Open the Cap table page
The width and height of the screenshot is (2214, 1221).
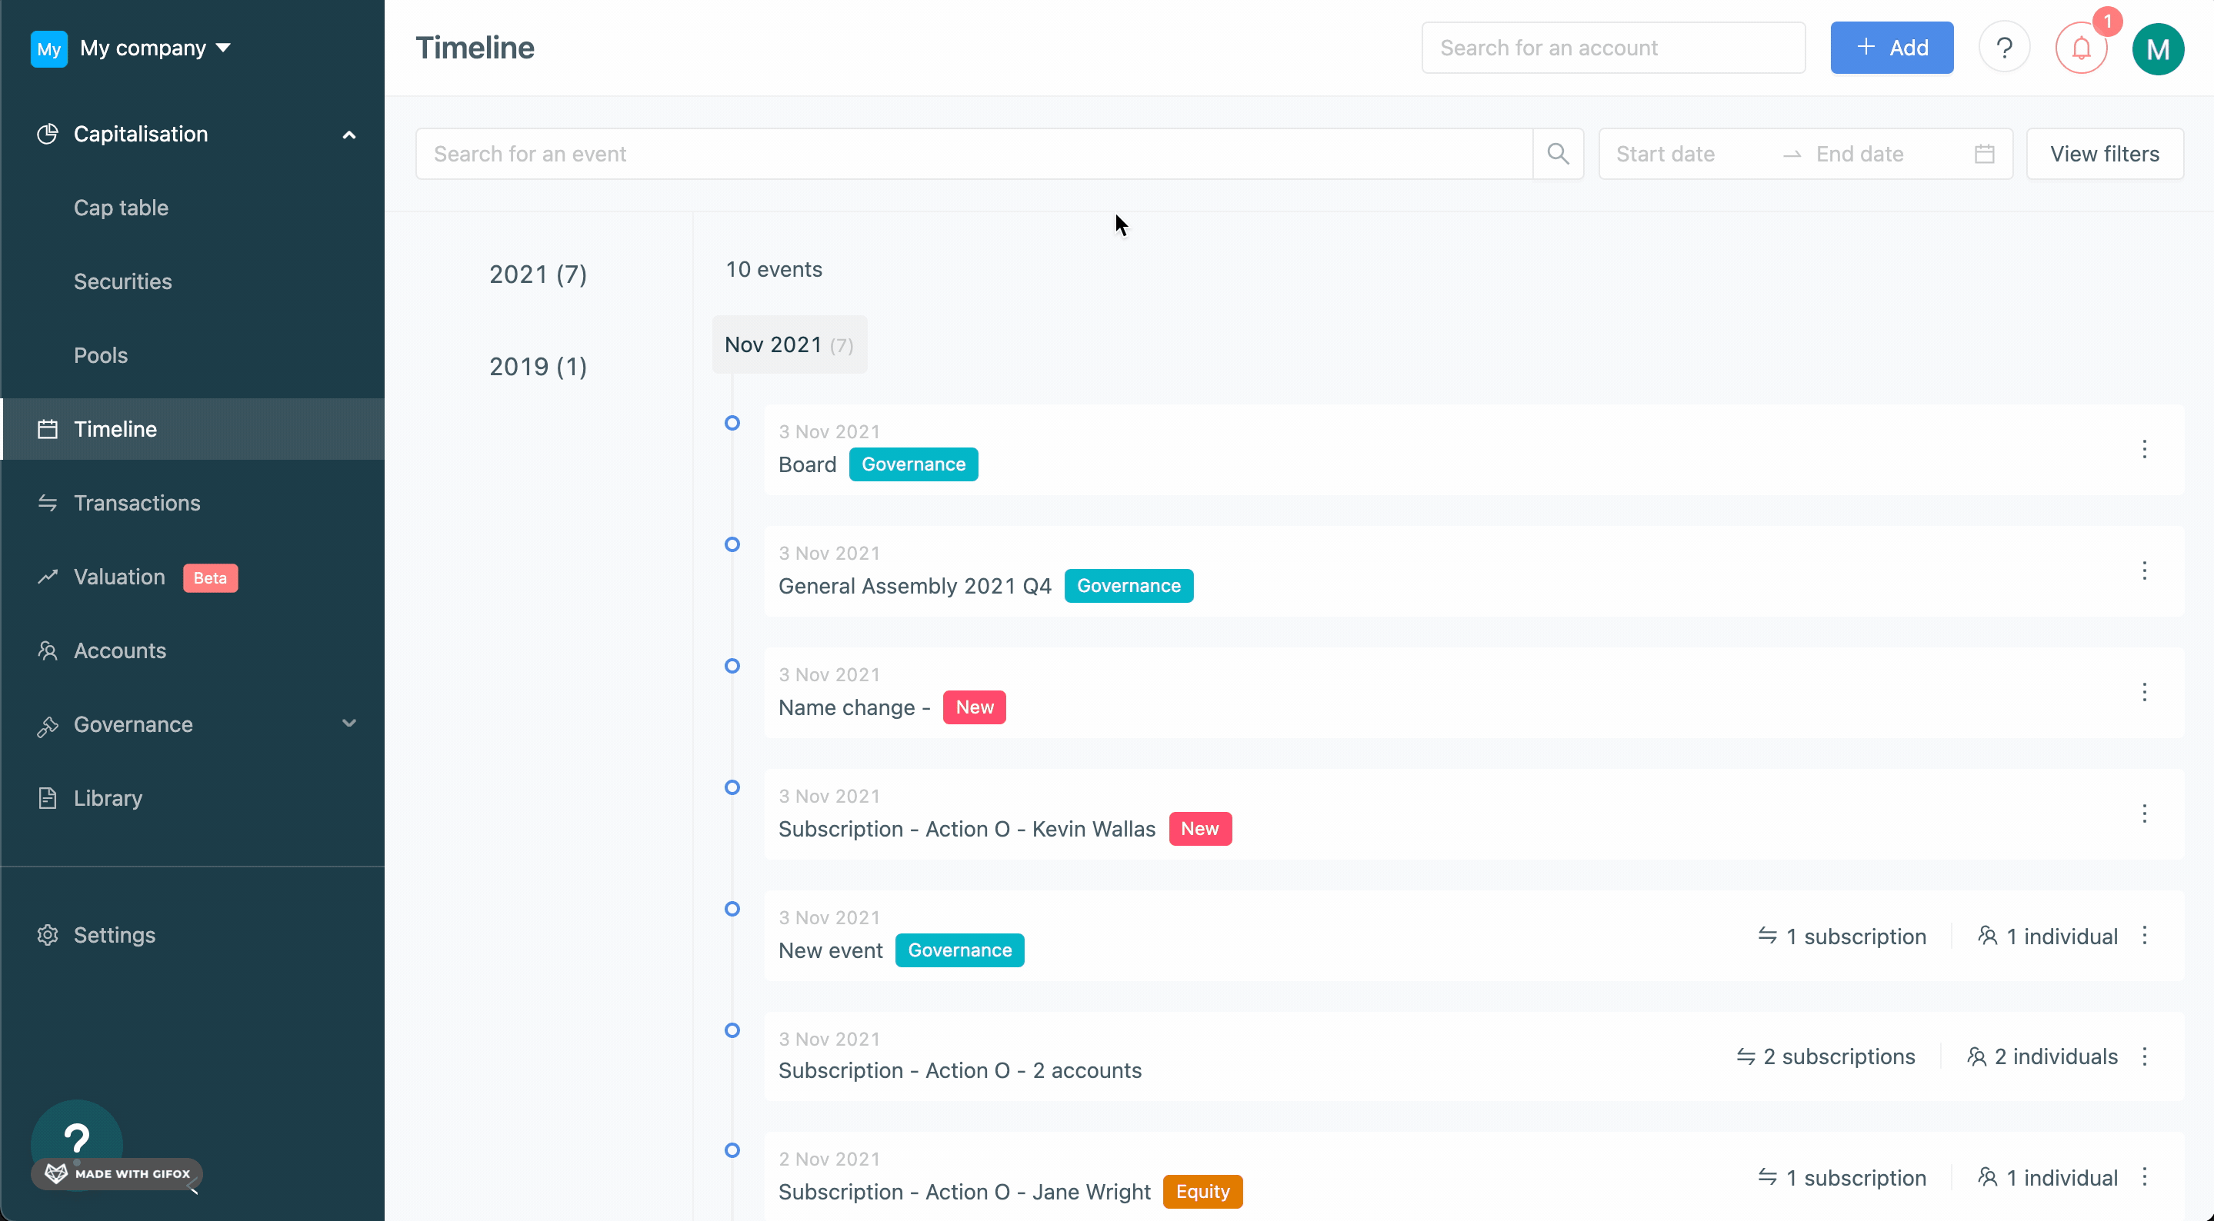(x=122, y=208)
